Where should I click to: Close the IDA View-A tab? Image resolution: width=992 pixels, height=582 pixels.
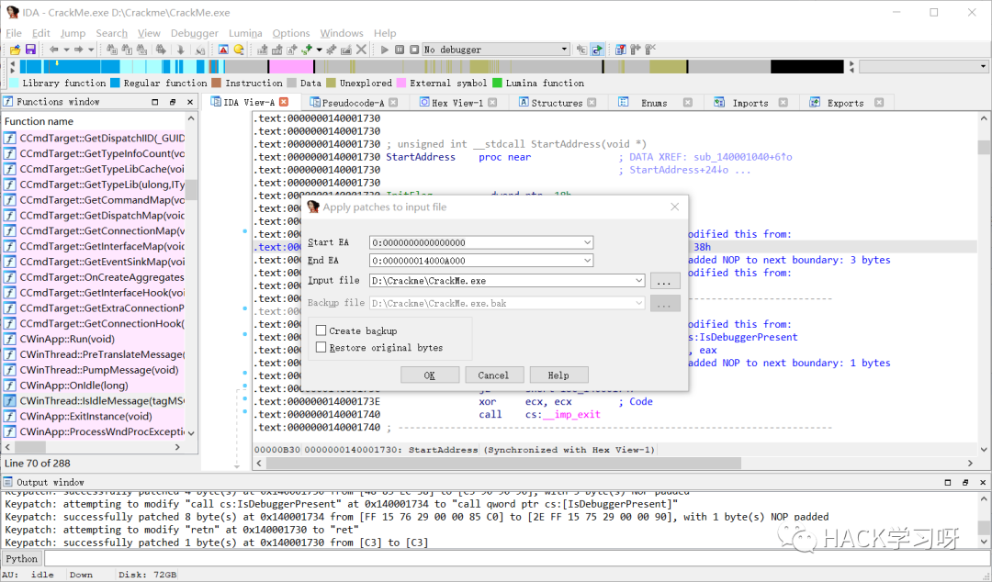(284, 102)
